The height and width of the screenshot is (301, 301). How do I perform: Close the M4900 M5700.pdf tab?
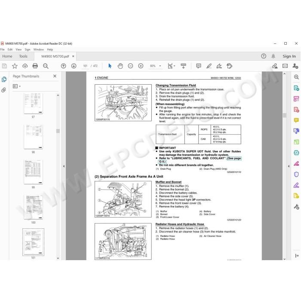(73, 56)
